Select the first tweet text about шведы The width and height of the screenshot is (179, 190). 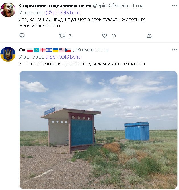click(x=82, y=23)
